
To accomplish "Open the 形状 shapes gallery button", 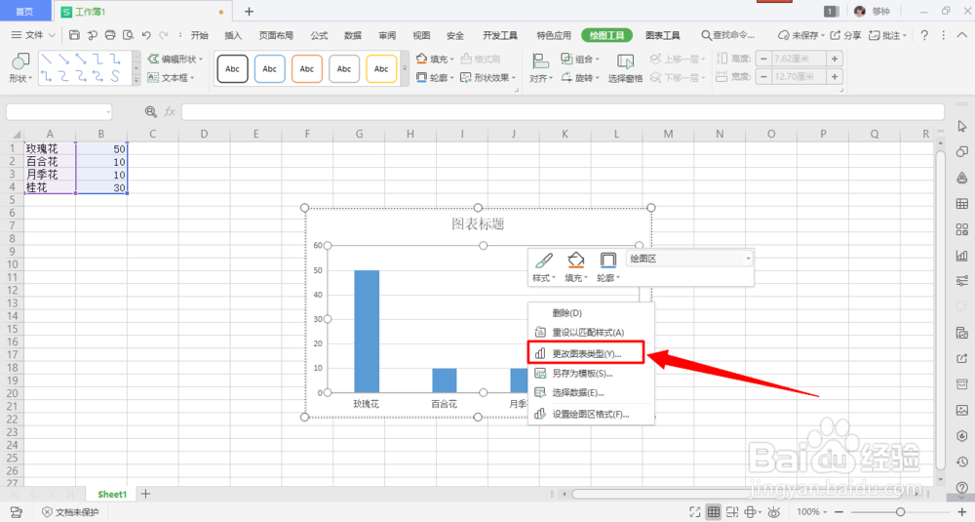I will coord(19,68).
